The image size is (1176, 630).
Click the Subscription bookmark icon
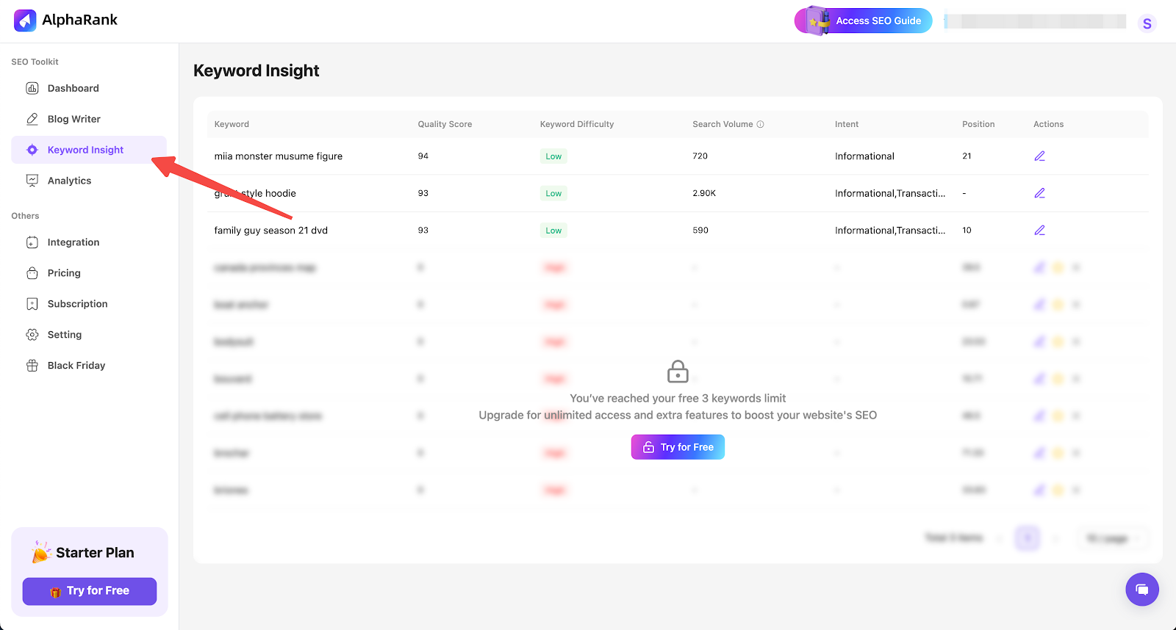pyautogui.click(x=32, y=304)
